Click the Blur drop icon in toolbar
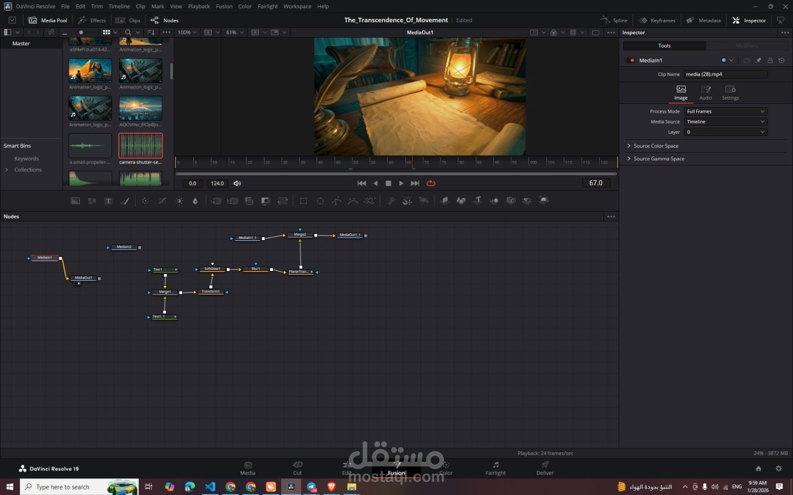This screenshot has width=793, height=495. coord(195,201)
